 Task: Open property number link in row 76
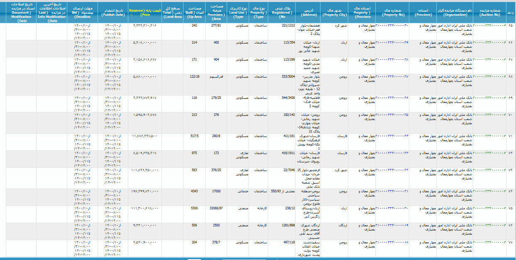[392, 226]
